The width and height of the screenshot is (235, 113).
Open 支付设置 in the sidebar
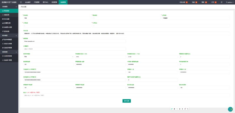(x=9, y=19)
